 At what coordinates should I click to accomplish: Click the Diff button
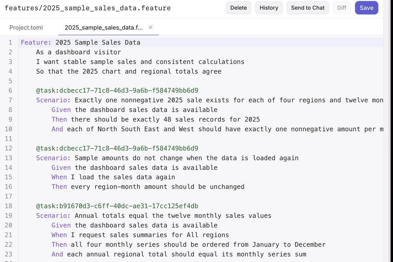coord(342,8)
